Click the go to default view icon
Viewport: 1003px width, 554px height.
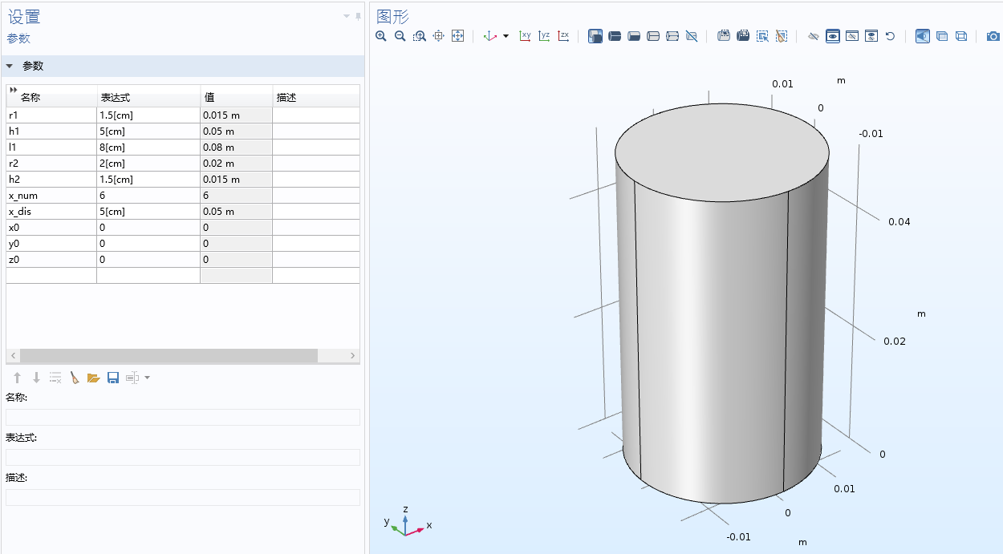coord(490,36)
